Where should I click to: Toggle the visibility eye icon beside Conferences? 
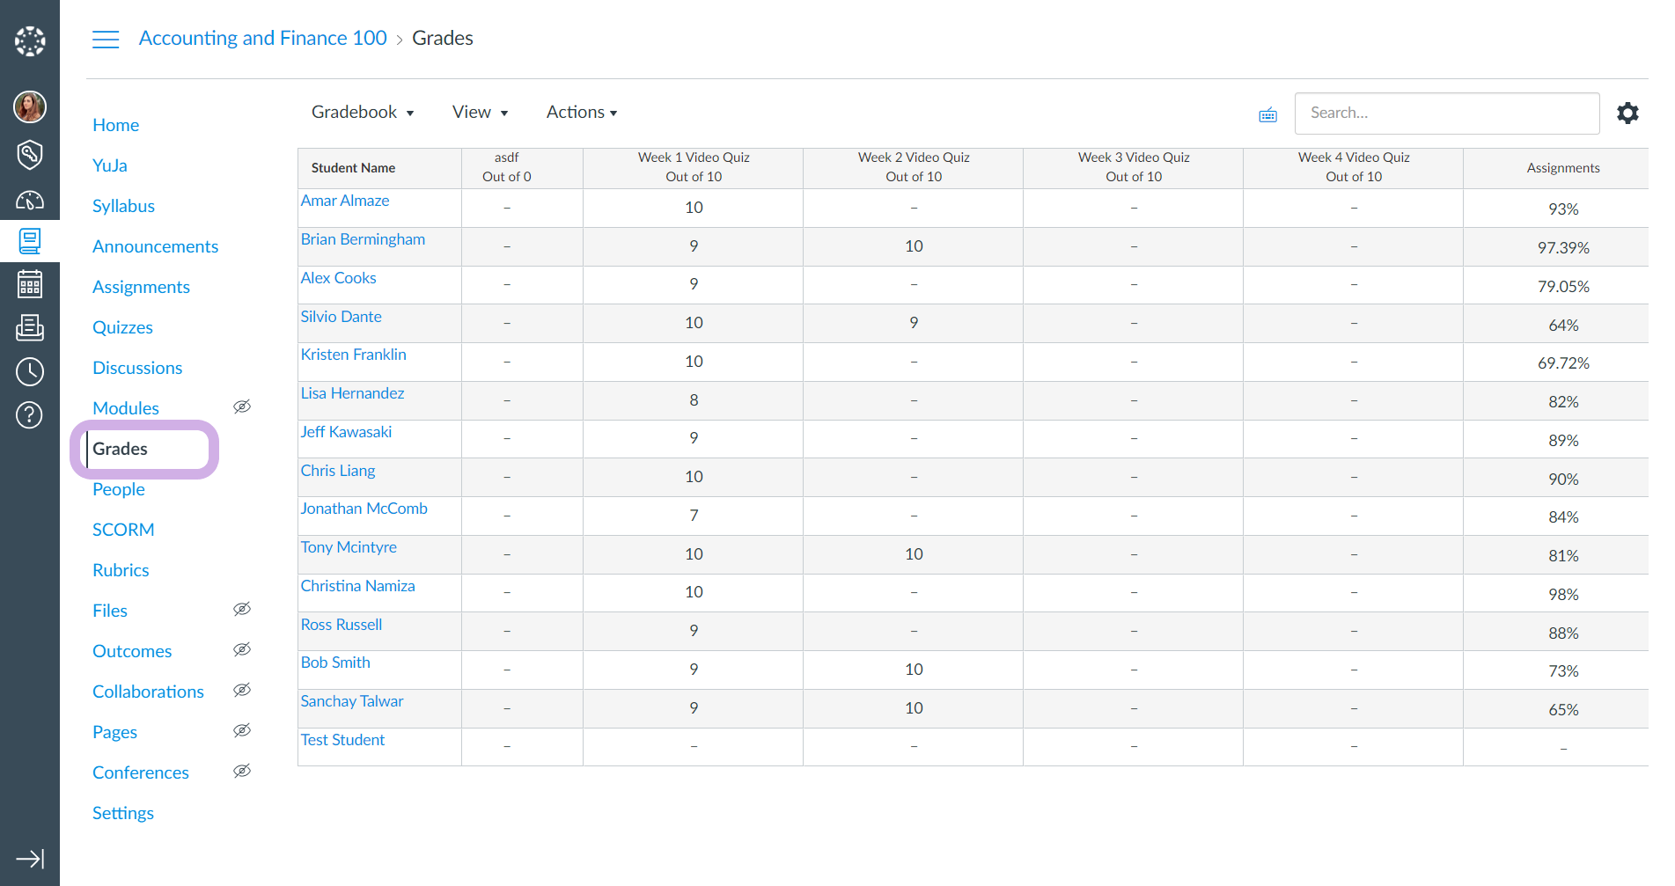click(x=242, y=771)
